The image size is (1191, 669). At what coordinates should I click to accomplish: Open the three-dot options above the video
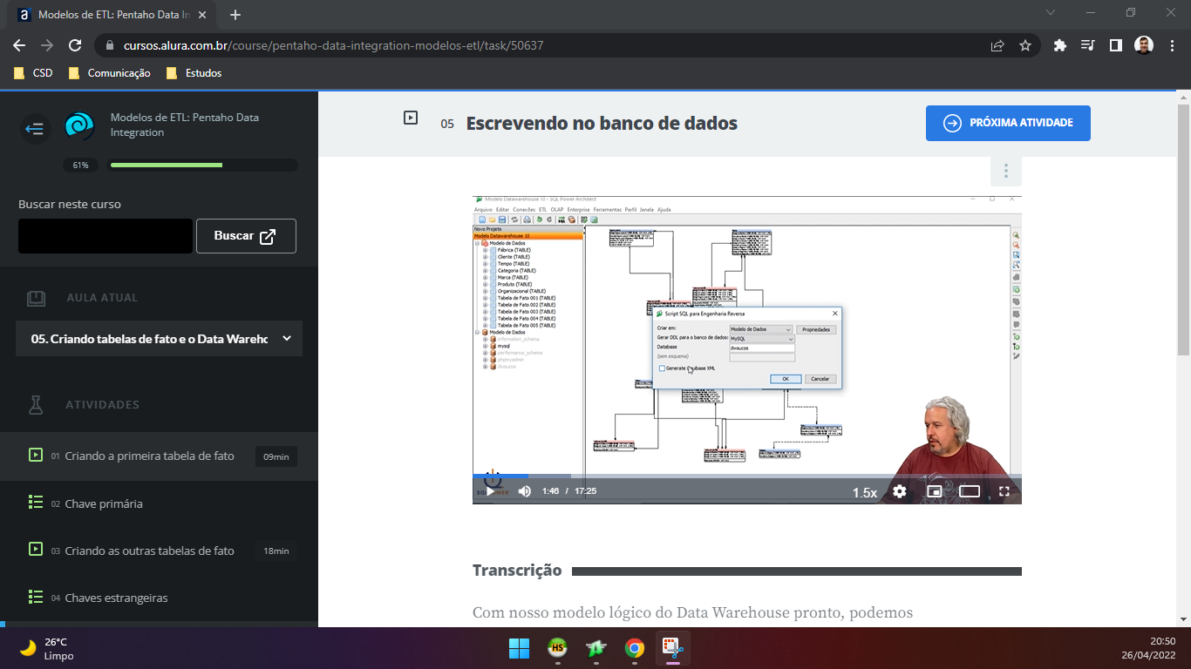[x=1006, y=171]
